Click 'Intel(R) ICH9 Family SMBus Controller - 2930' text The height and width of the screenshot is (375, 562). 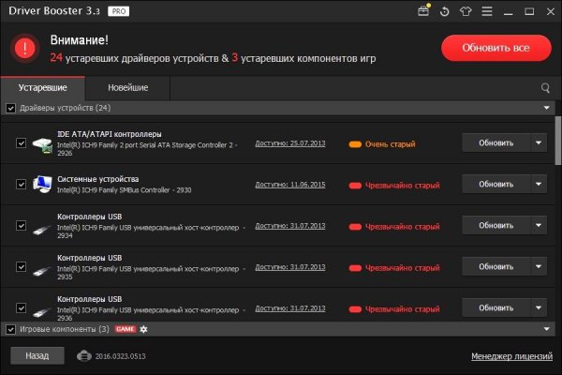tap(124, 190)
